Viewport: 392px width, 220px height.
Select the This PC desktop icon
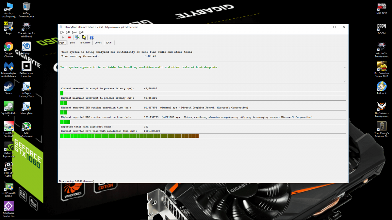8,10
